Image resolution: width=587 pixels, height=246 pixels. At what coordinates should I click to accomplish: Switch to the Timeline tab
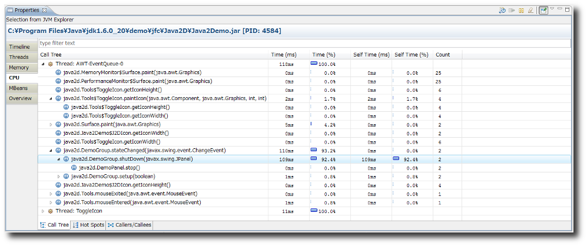[22, 47]
